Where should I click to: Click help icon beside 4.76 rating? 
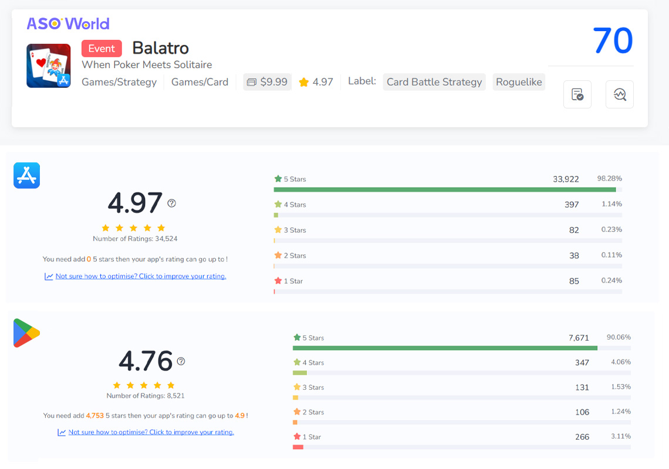pos(181,361)
